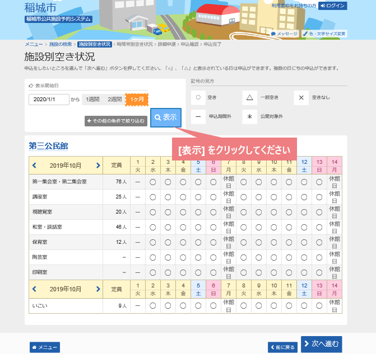Open the 第三公民館 facility link

pyautogui.click(x=48, y=146)
